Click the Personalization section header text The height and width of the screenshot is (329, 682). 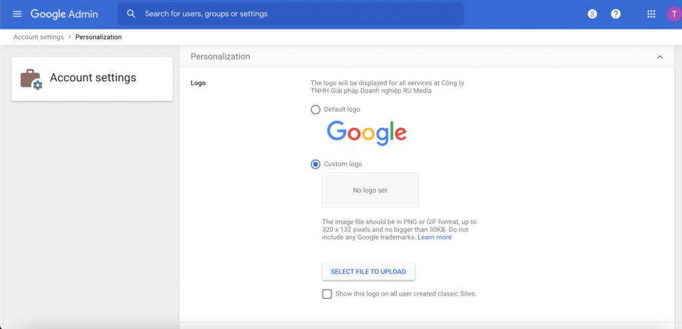click(220, 56)
